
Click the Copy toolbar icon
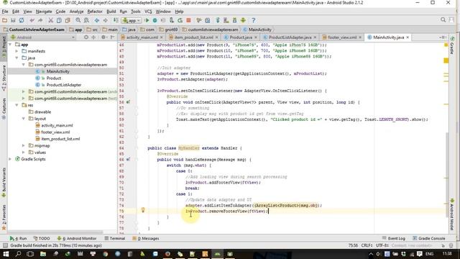[x=59, y=20]
